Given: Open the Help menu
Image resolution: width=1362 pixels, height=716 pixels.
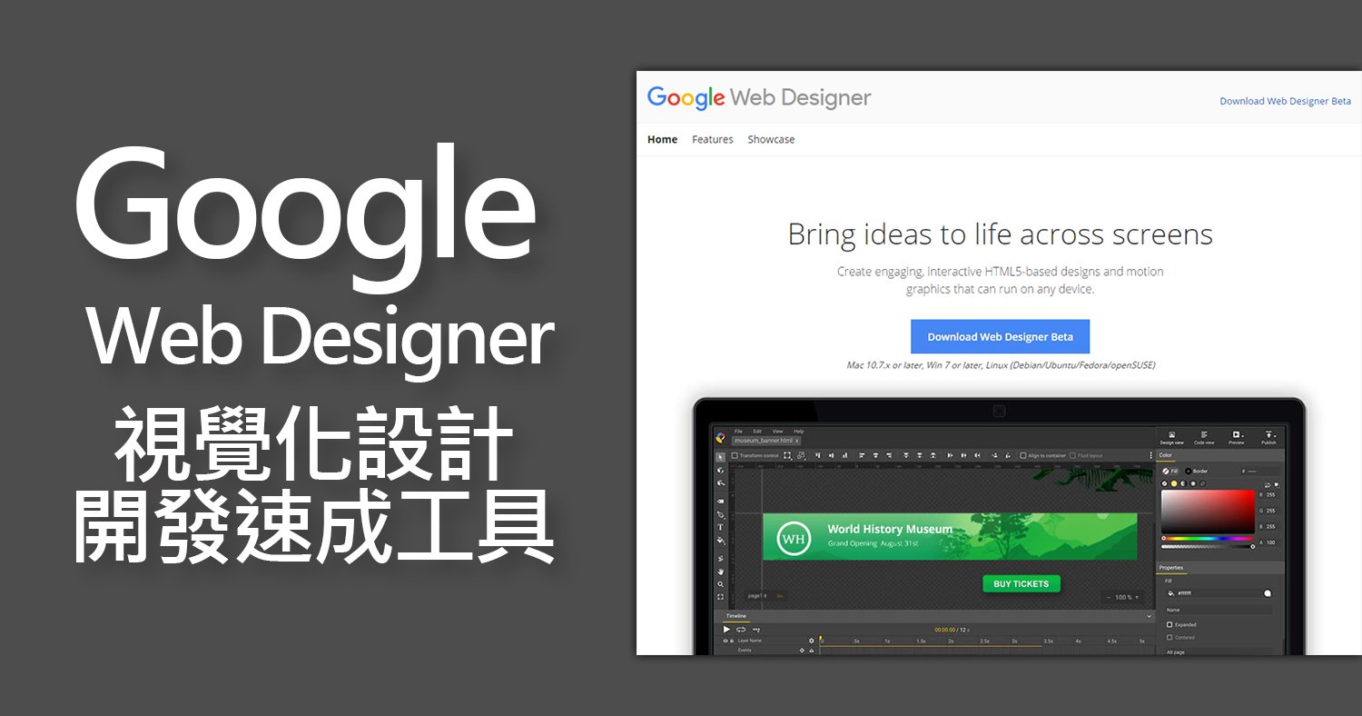Looking at the screenshot, I should pos(798,431).
